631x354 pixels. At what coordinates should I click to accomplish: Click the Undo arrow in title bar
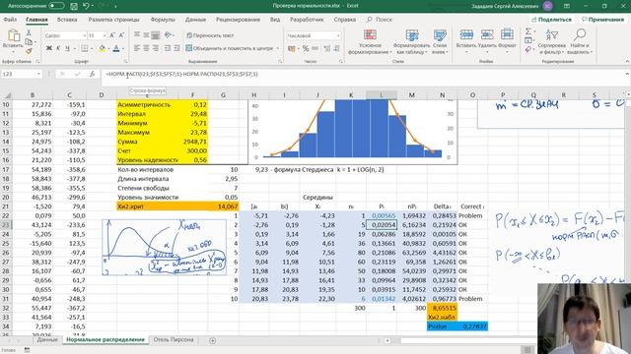pyautogui.click(x=86, y=6)
